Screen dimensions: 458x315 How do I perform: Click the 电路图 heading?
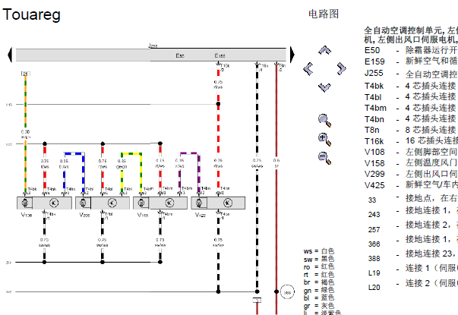point(324,14)
